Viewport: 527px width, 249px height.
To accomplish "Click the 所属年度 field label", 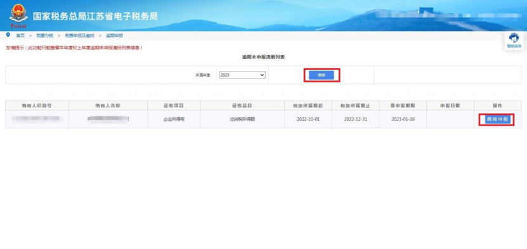I will click(203, 75).
